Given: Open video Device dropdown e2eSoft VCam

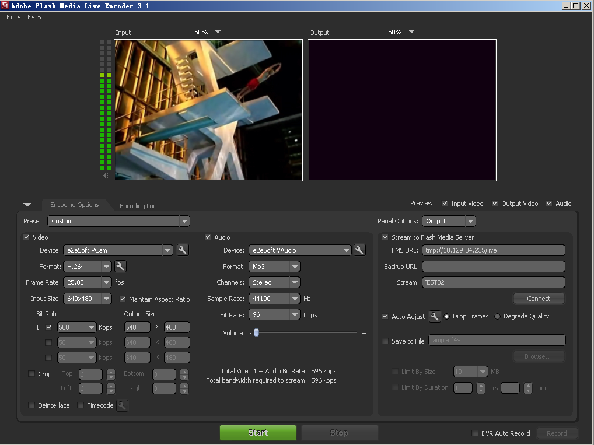Looking at the screenshot, I should [x=118, y=250].
